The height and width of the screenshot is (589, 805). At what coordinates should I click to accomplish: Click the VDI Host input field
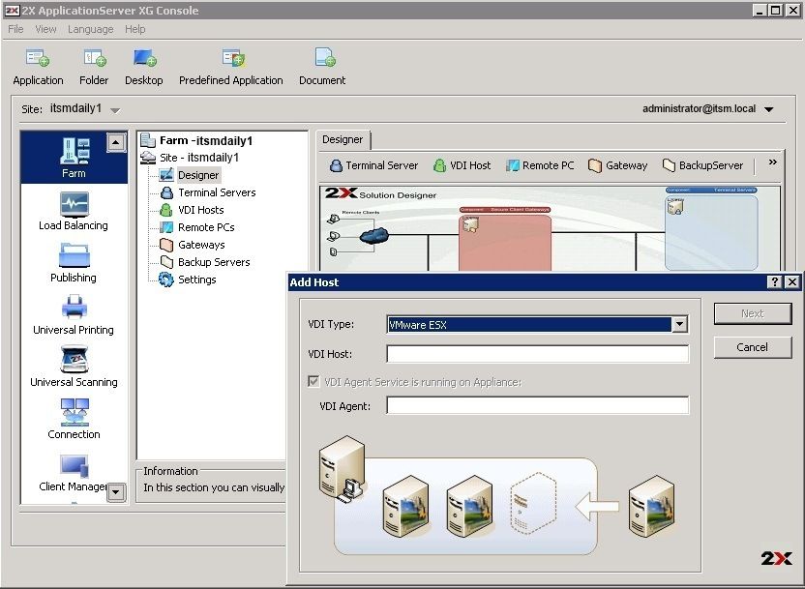tap(537, 354)
